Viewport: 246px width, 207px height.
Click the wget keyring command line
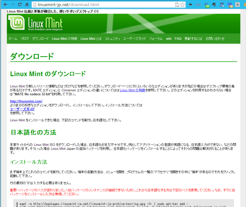coord(102,204)
